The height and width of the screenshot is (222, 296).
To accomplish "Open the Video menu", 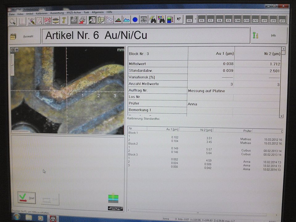I will coord(20,14).
